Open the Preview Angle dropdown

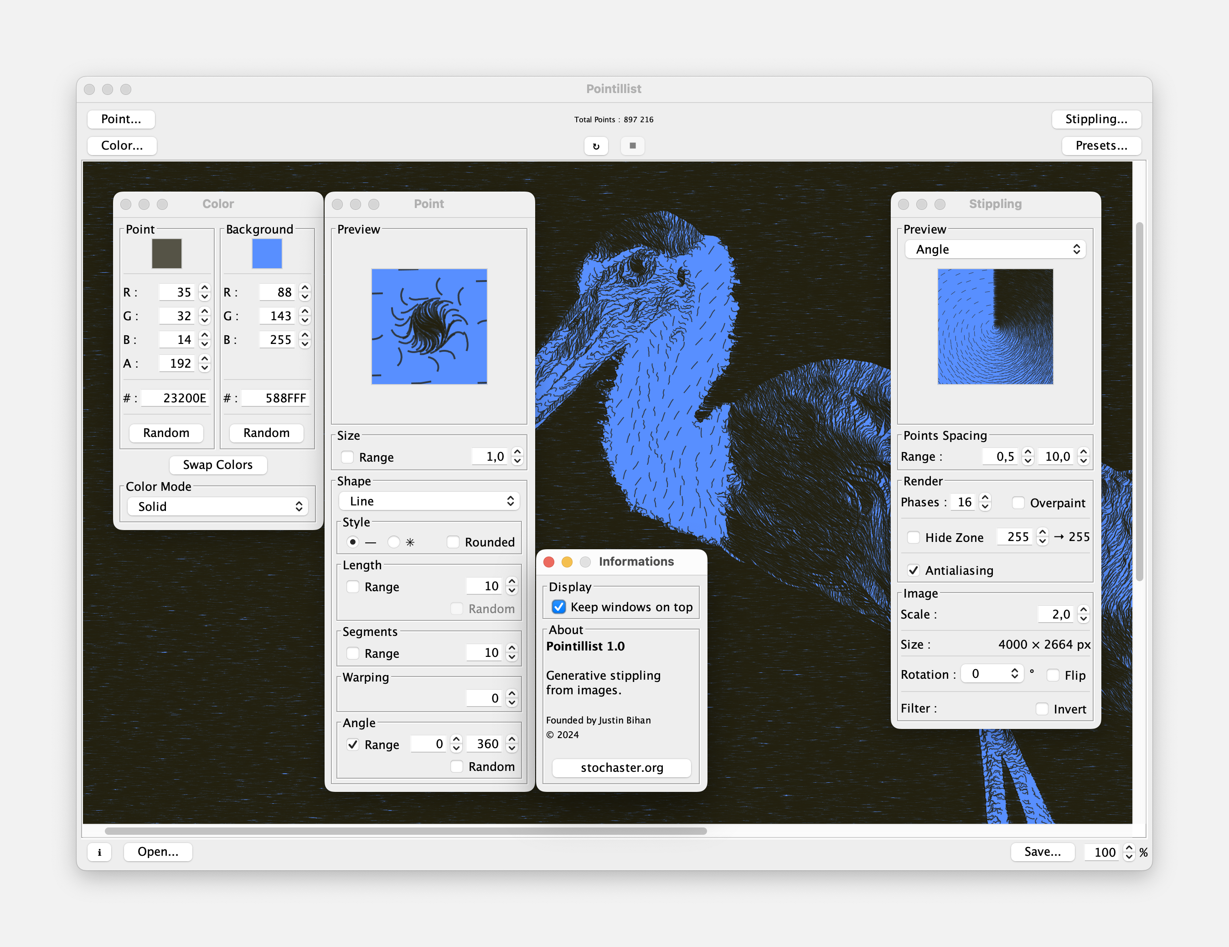tap(995, 250)
